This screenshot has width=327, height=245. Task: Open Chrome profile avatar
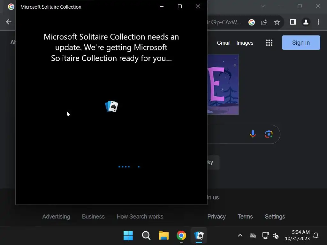[306, 22]
